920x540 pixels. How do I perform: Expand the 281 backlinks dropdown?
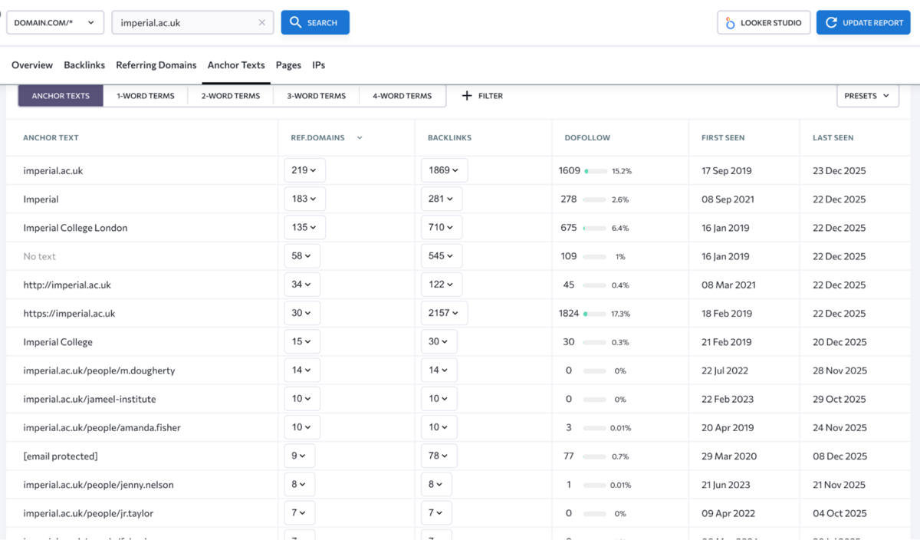[x=442, y=199]
